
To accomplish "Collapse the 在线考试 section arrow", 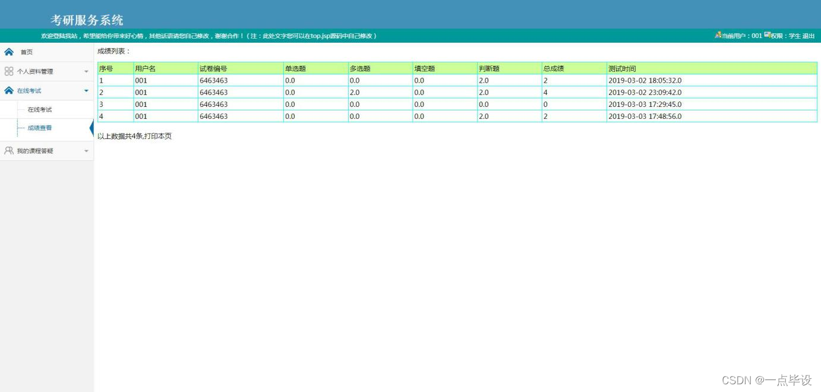I will click(86, 91).
